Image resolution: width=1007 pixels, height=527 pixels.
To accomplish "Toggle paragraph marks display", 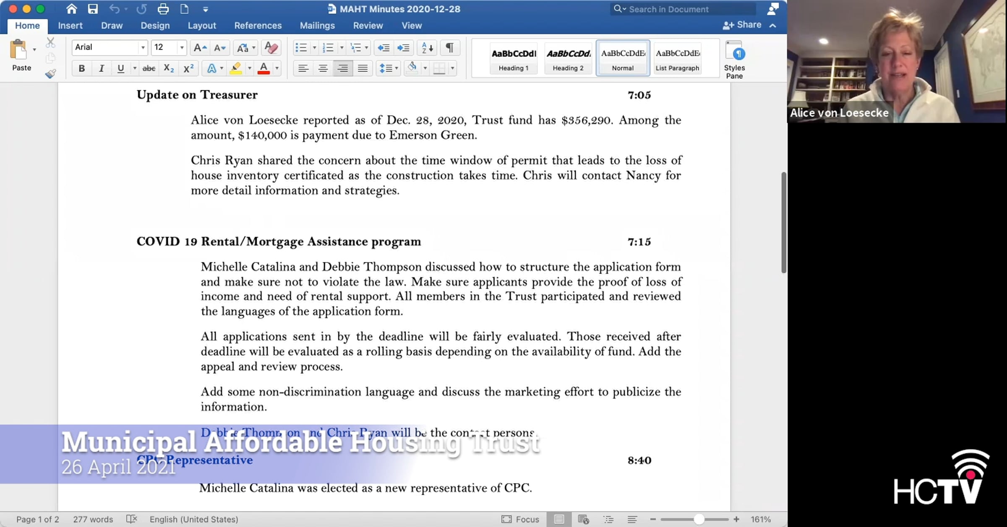I will tap(449, 47).
